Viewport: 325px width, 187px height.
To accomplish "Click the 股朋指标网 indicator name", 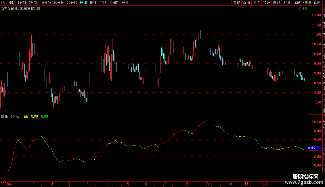I will pos(14,117).
